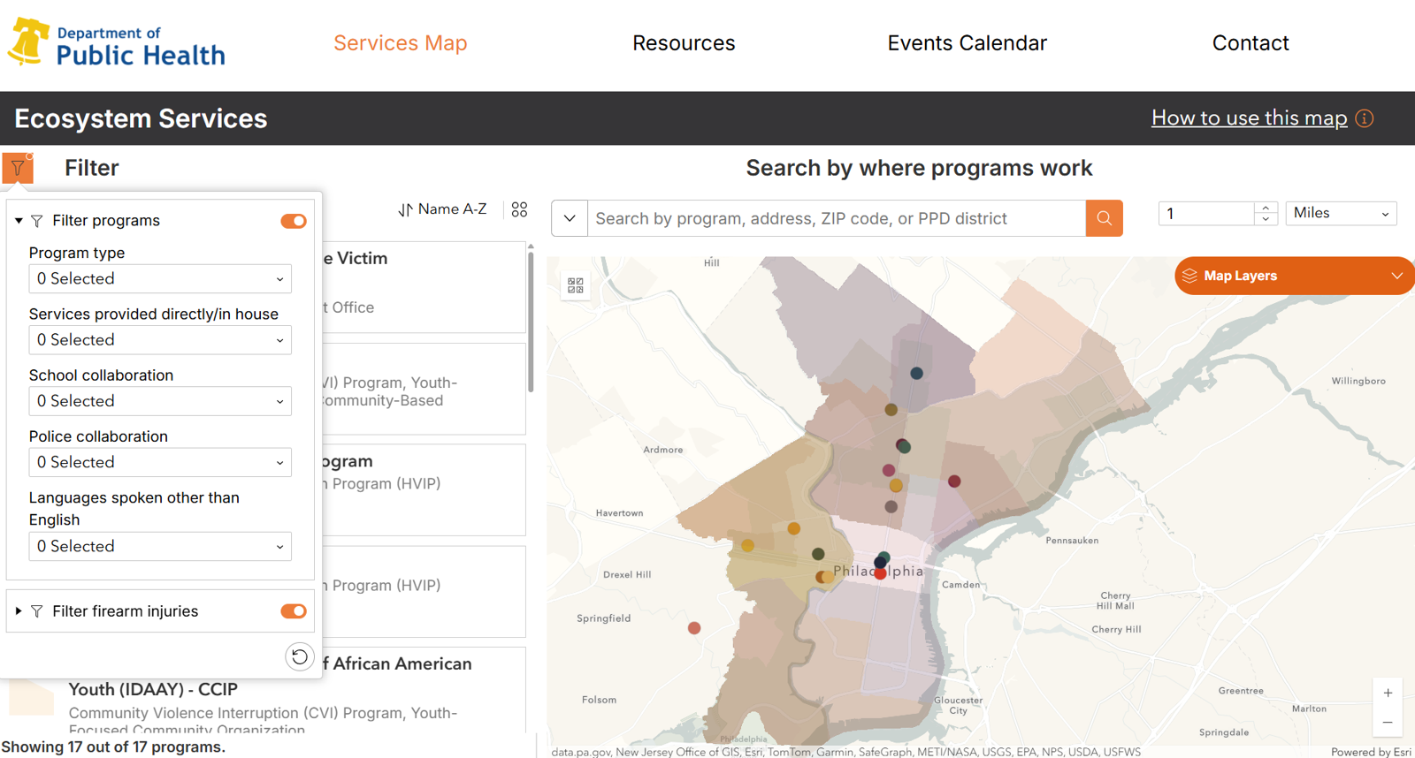Image resolution: width=1415 pixels, height=758 pixels.
Task: Click the orange filter funnel icon
Action: (18, 168)
